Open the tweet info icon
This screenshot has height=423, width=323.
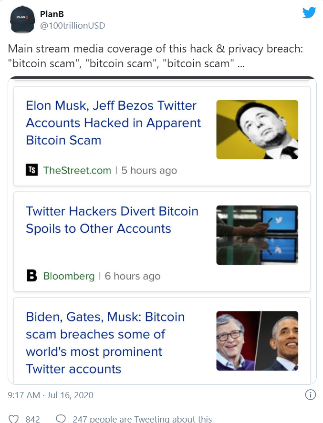point(310,395)
